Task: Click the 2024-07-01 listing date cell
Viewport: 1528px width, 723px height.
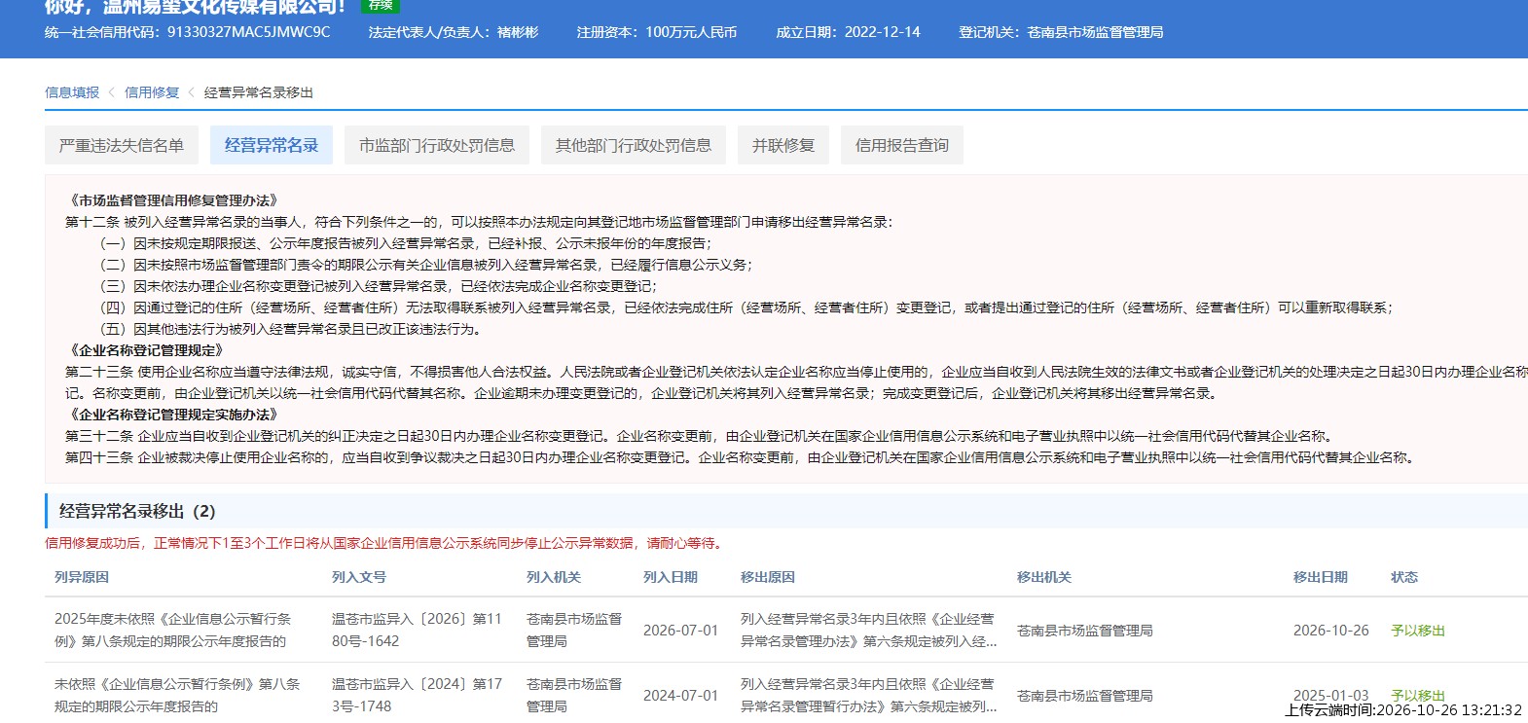Action: pos(680,696)
